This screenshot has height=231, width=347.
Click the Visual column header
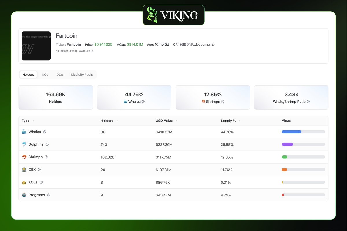click(287, 121)
